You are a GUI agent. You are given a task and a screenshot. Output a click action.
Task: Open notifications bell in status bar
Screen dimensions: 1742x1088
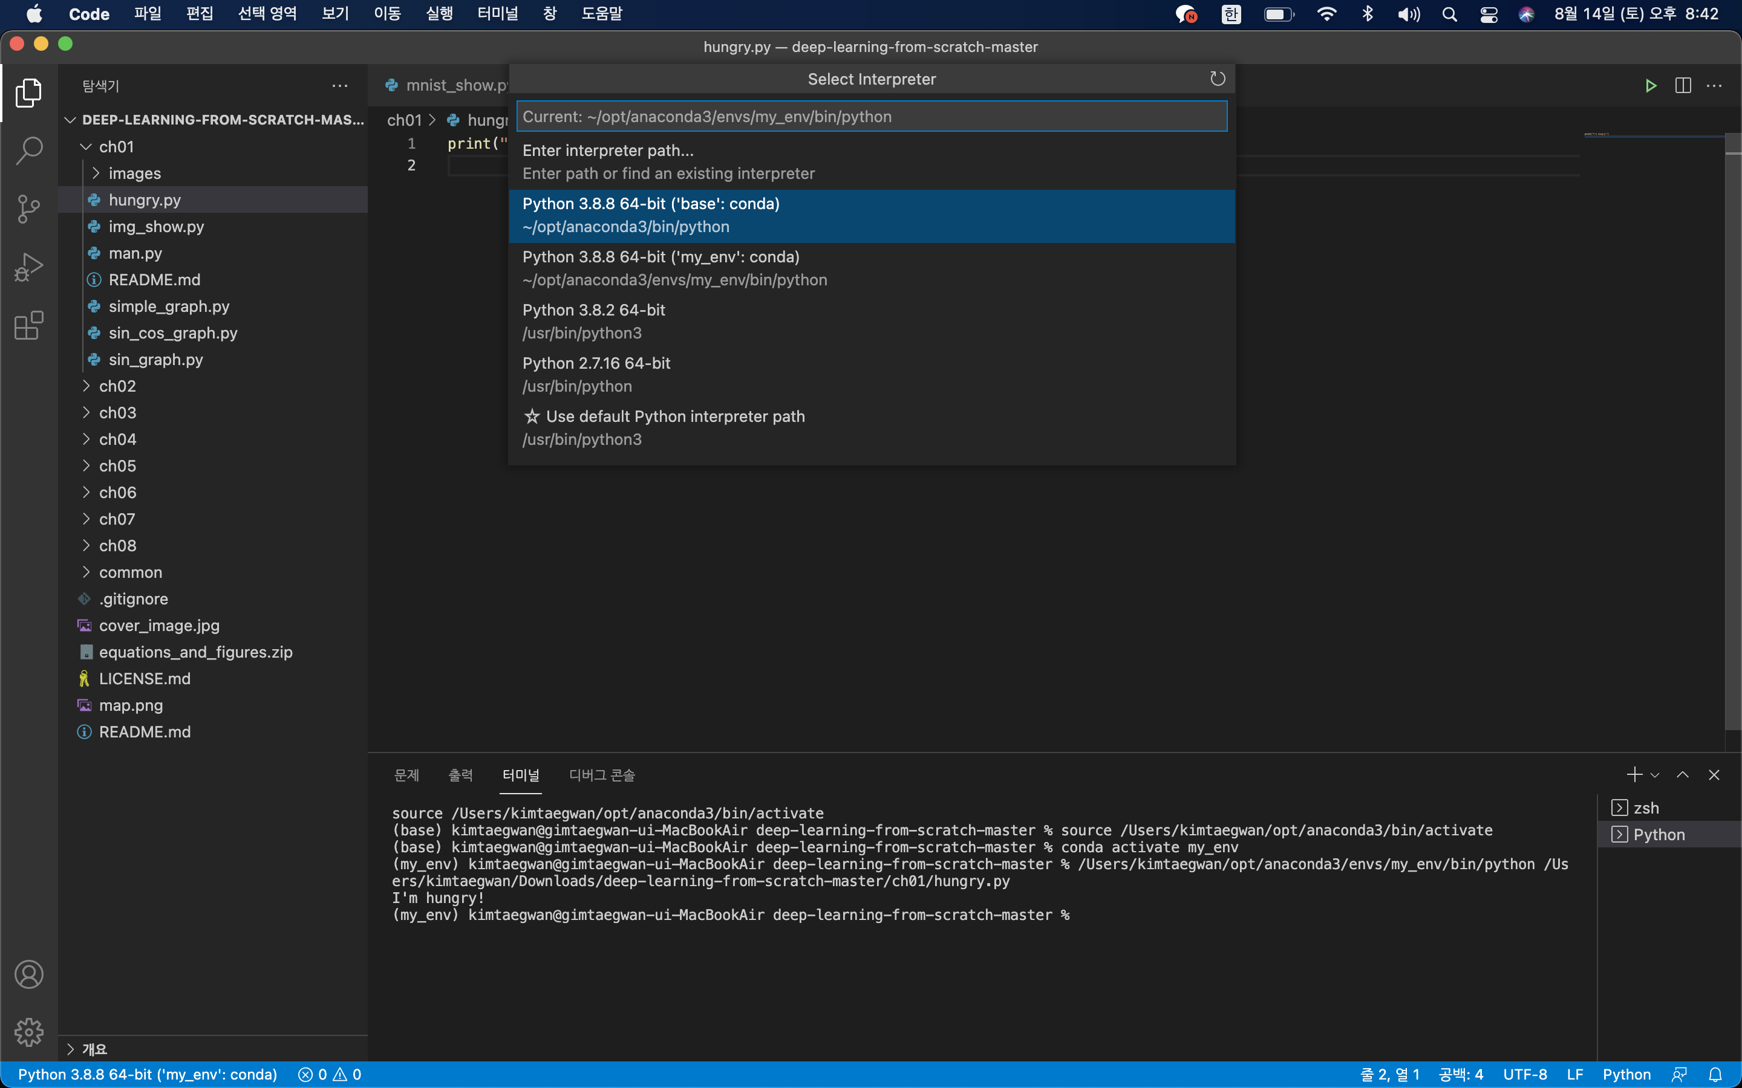(1715, 1074)
